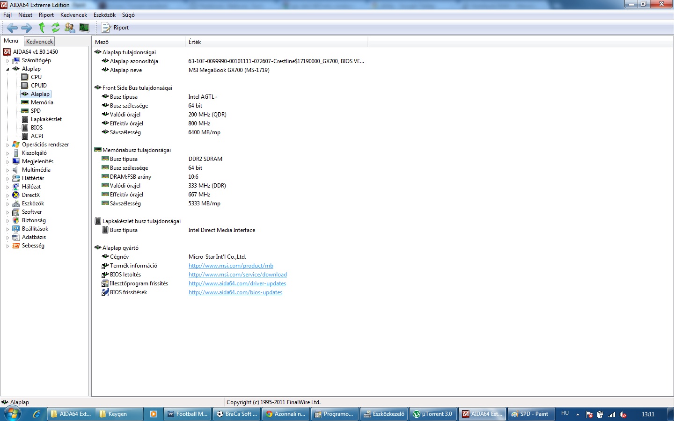The height and width of the screenshot is (421, 674).
Task: Select Adatbázis in the tree
Action: click(34, 237)
